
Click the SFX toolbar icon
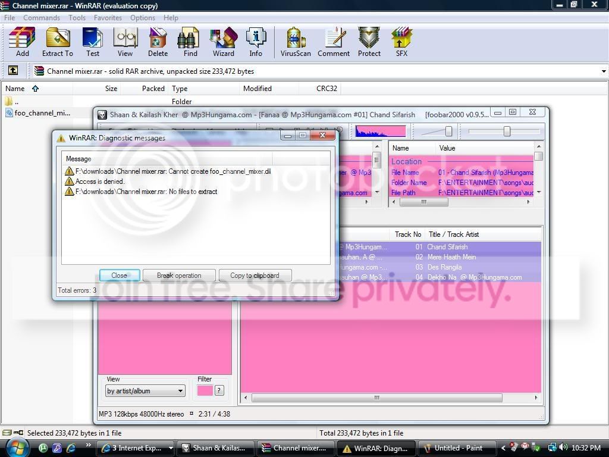pos(401,42)
